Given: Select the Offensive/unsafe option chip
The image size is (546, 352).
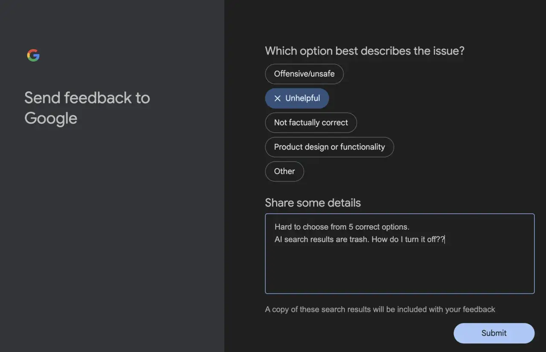Looking at the screenshot, I should 304,74.
